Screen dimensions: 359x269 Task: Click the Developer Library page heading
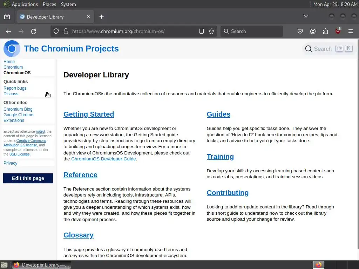click(96, 75)
